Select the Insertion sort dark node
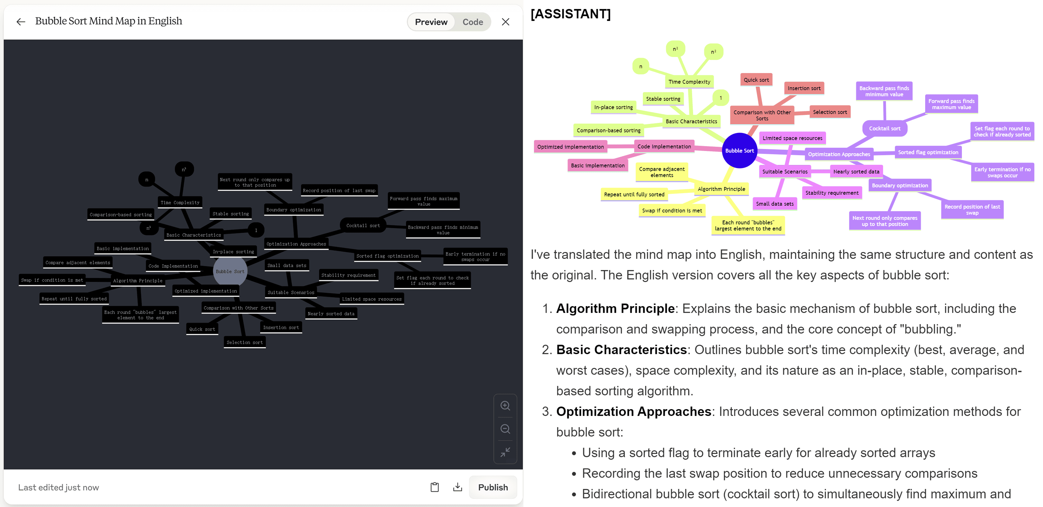Screen dimensions: 1043x507 click(x=281, y=328)
